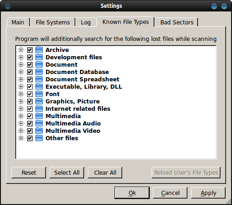Uncheck the Archive checkbox
Viewport: 232px width, 205px height.
point(30,50)
